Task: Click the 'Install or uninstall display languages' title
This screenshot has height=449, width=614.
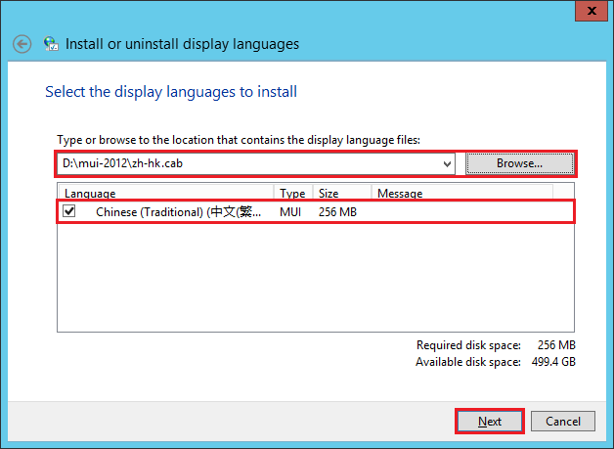Action: [182, 44]
